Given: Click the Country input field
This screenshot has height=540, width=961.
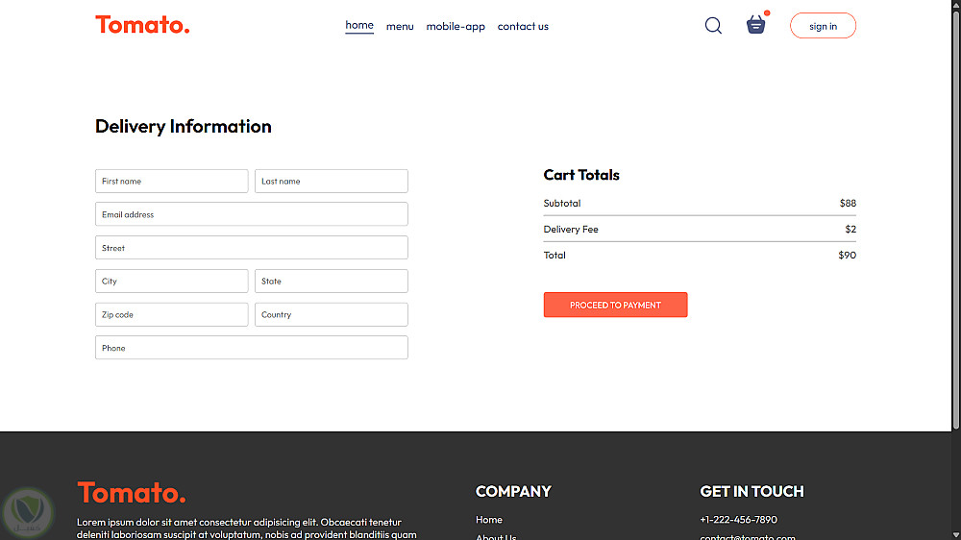Looking at the screenshot, I should 331,315.
